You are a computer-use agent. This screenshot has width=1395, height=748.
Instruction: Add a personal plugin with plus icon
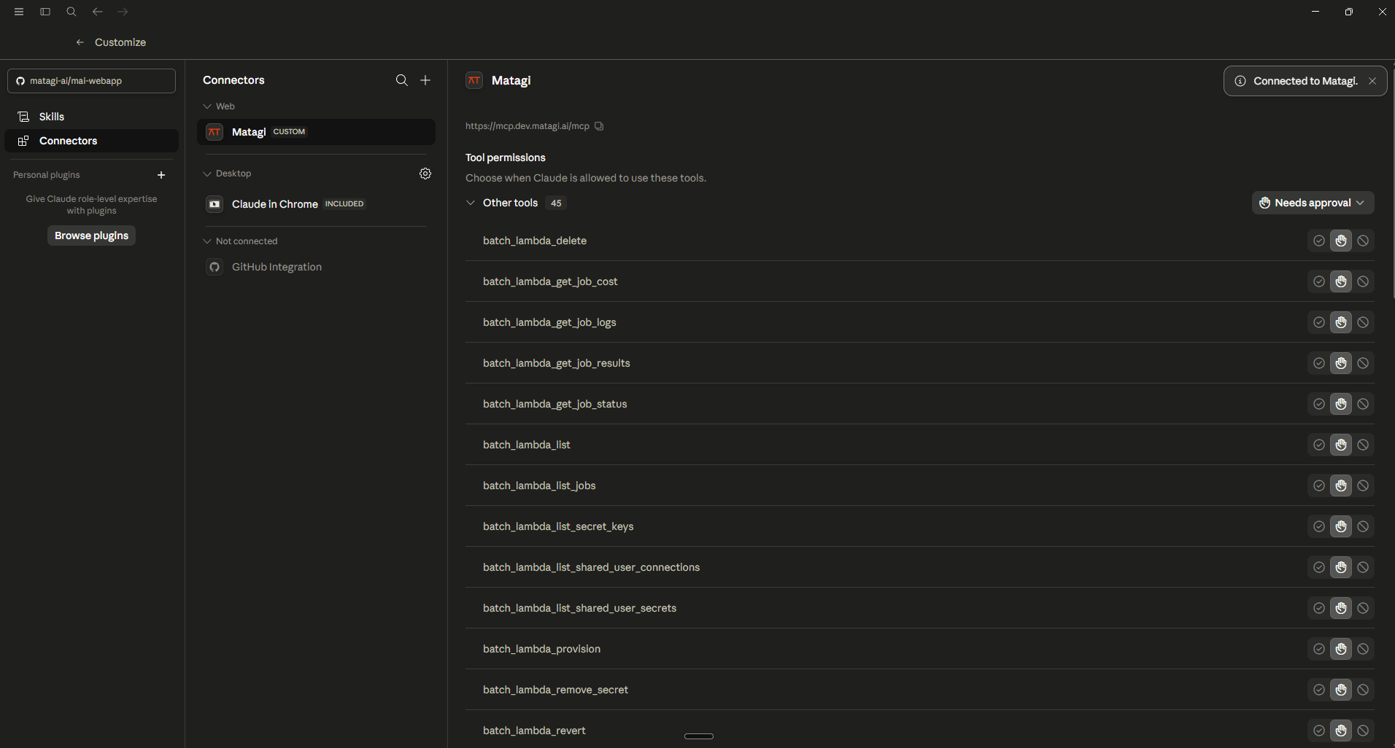click(x=161, y=175)
